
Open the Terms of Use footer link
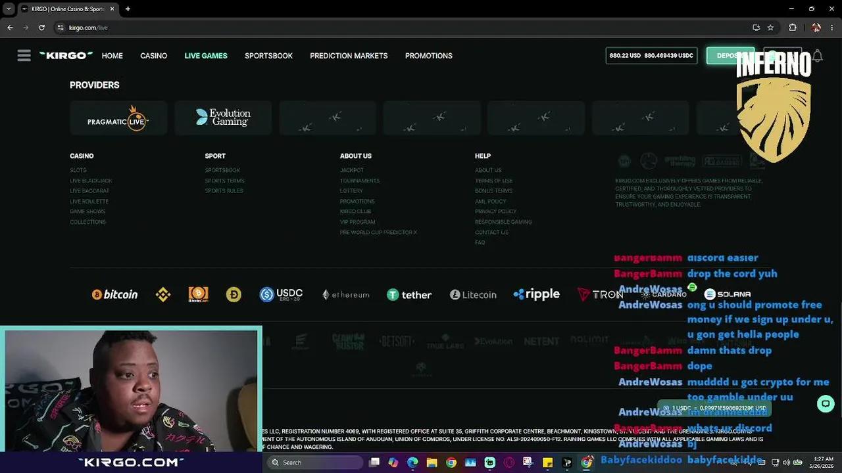[x=493, y=181]
